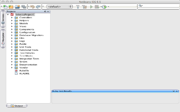Open the Services side tab
This screenshot has width=180, height=112.
tap(3, 19)
